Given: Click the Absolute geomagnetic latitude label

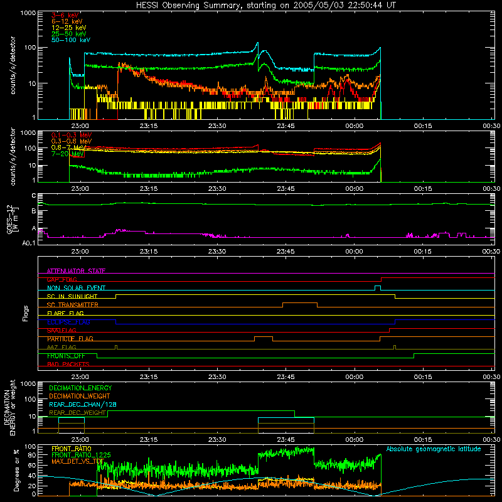Looking at the screenshot, I should click(x=434, y=449).
